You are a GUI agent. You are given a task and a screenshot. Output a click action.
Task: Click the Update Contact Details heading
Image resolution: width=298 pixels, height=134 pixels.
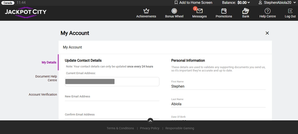[x=83, y=60]
